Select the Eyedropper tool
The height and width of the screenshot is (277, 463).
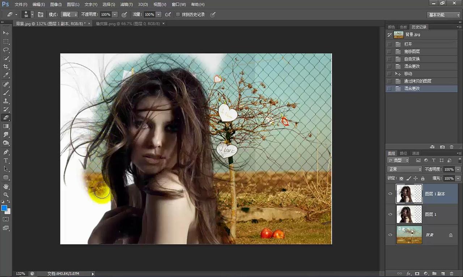(x=6, y=75)
